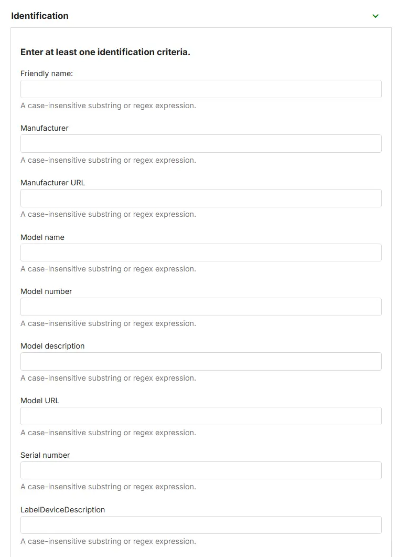
Task: Click the Model description label
Action: [52, 346]
